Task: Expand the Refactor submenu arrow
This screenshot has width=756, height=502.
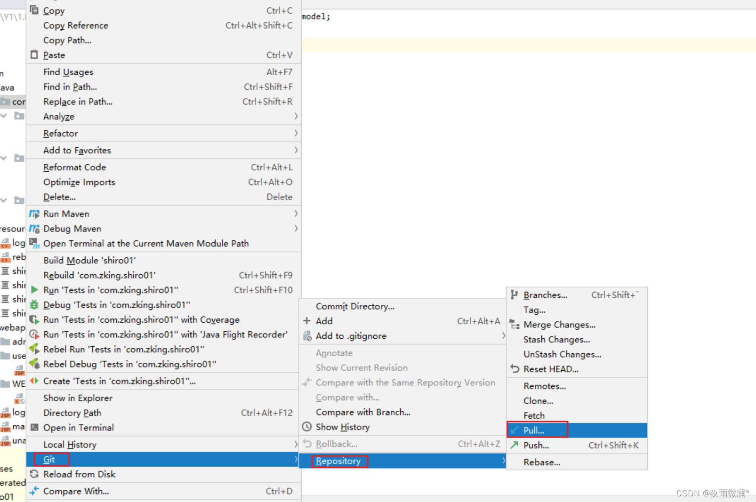Action: [x=296, y=133]
